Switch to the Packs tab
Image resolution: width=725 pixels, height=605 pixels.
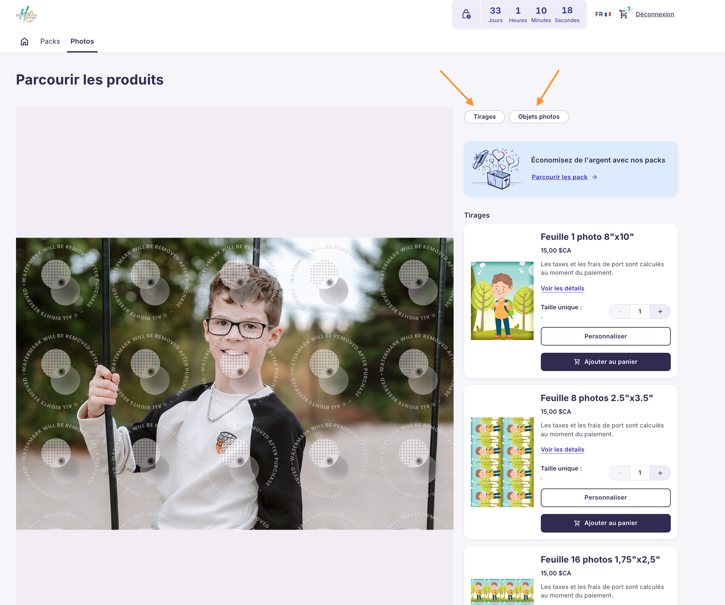coord(50,41)
